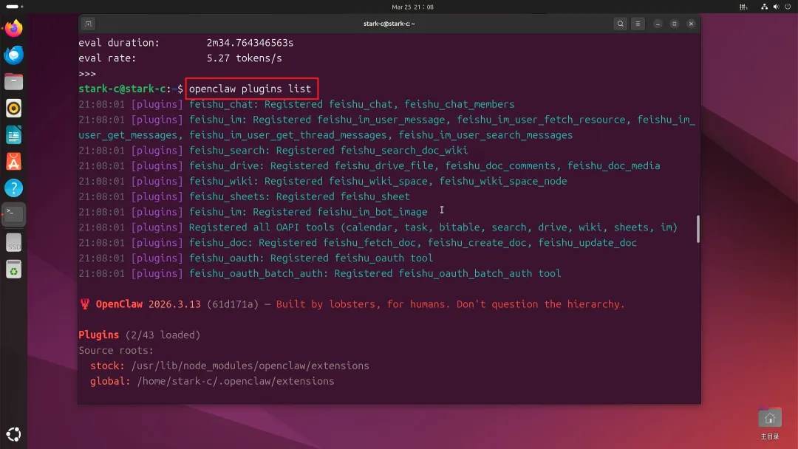Screen dimensions: 798x449
Task: Click the terminal search icon
Action: tap(621, 24)
